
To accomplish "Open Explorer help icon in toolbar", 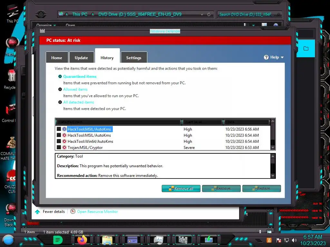I will point(276,25).
